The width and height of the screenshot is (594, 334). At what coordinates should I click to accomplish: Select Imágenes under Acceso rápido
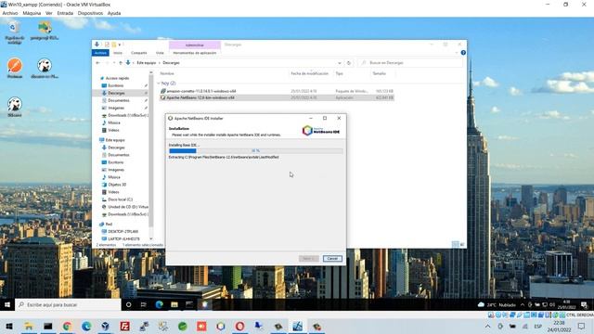pyautogui.click(x=116, y=108)
